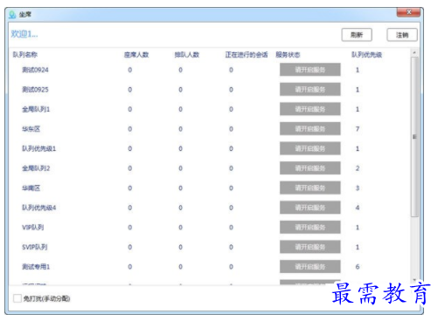Click priority value 2 of 全局队列2

click(x=358, y=168)
